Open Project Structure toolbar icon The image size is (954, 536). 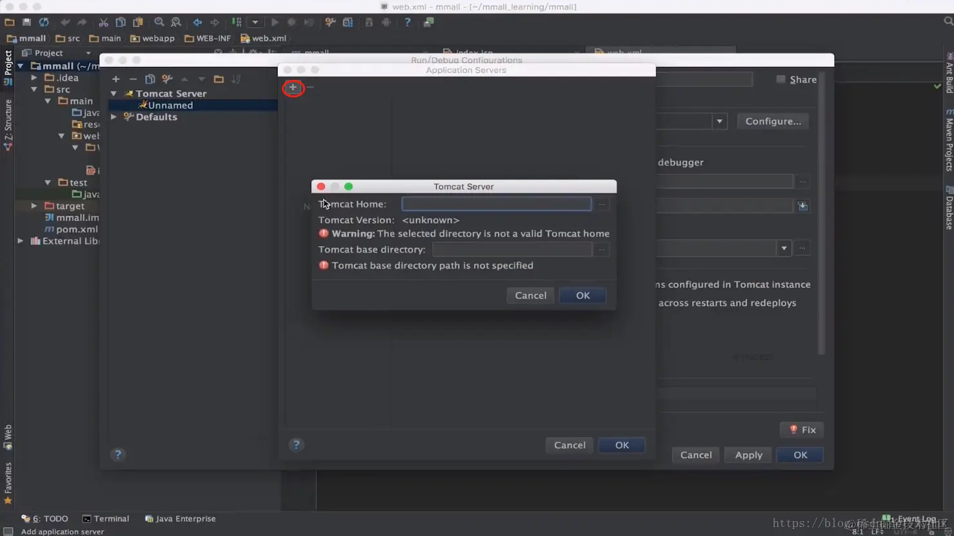(348, 23)
